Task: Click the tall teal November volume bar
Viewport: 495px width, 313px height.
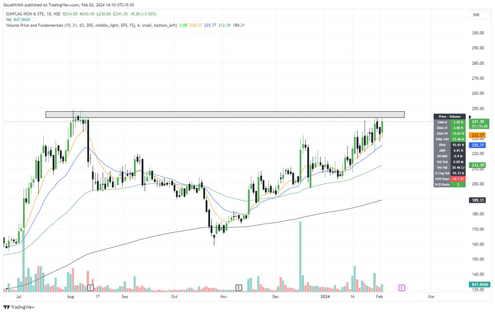Action: click(301, 256)
